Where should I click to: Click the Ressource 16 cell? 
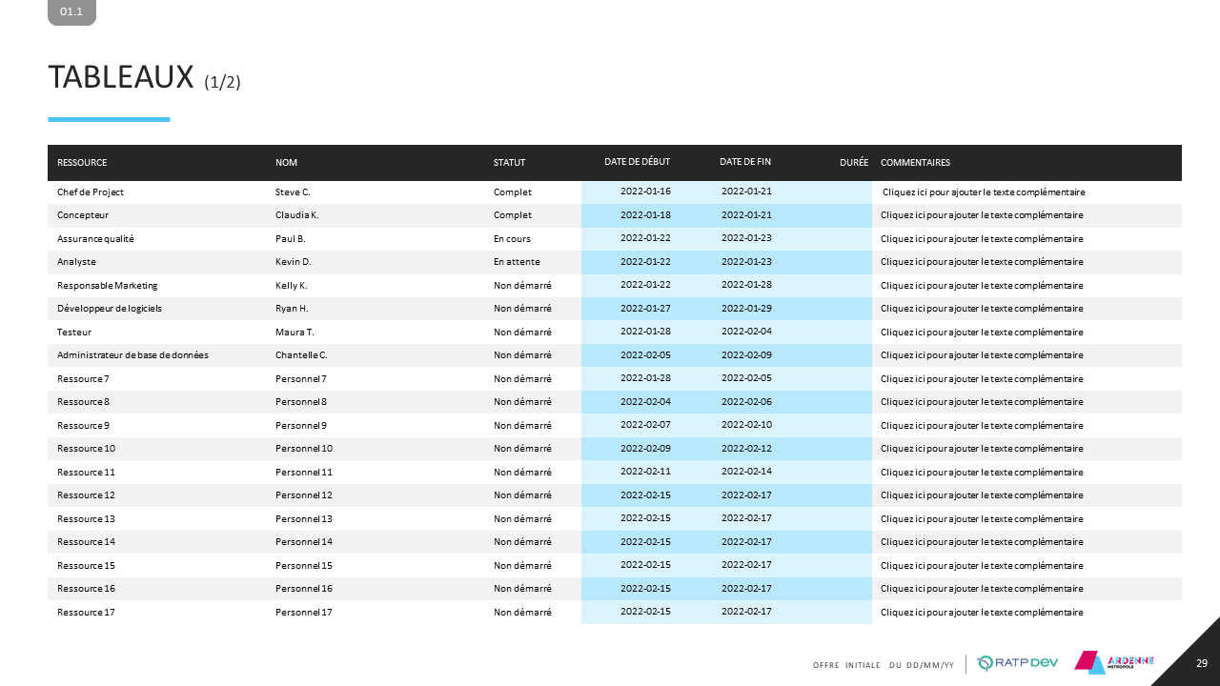(x=86, y=589)
